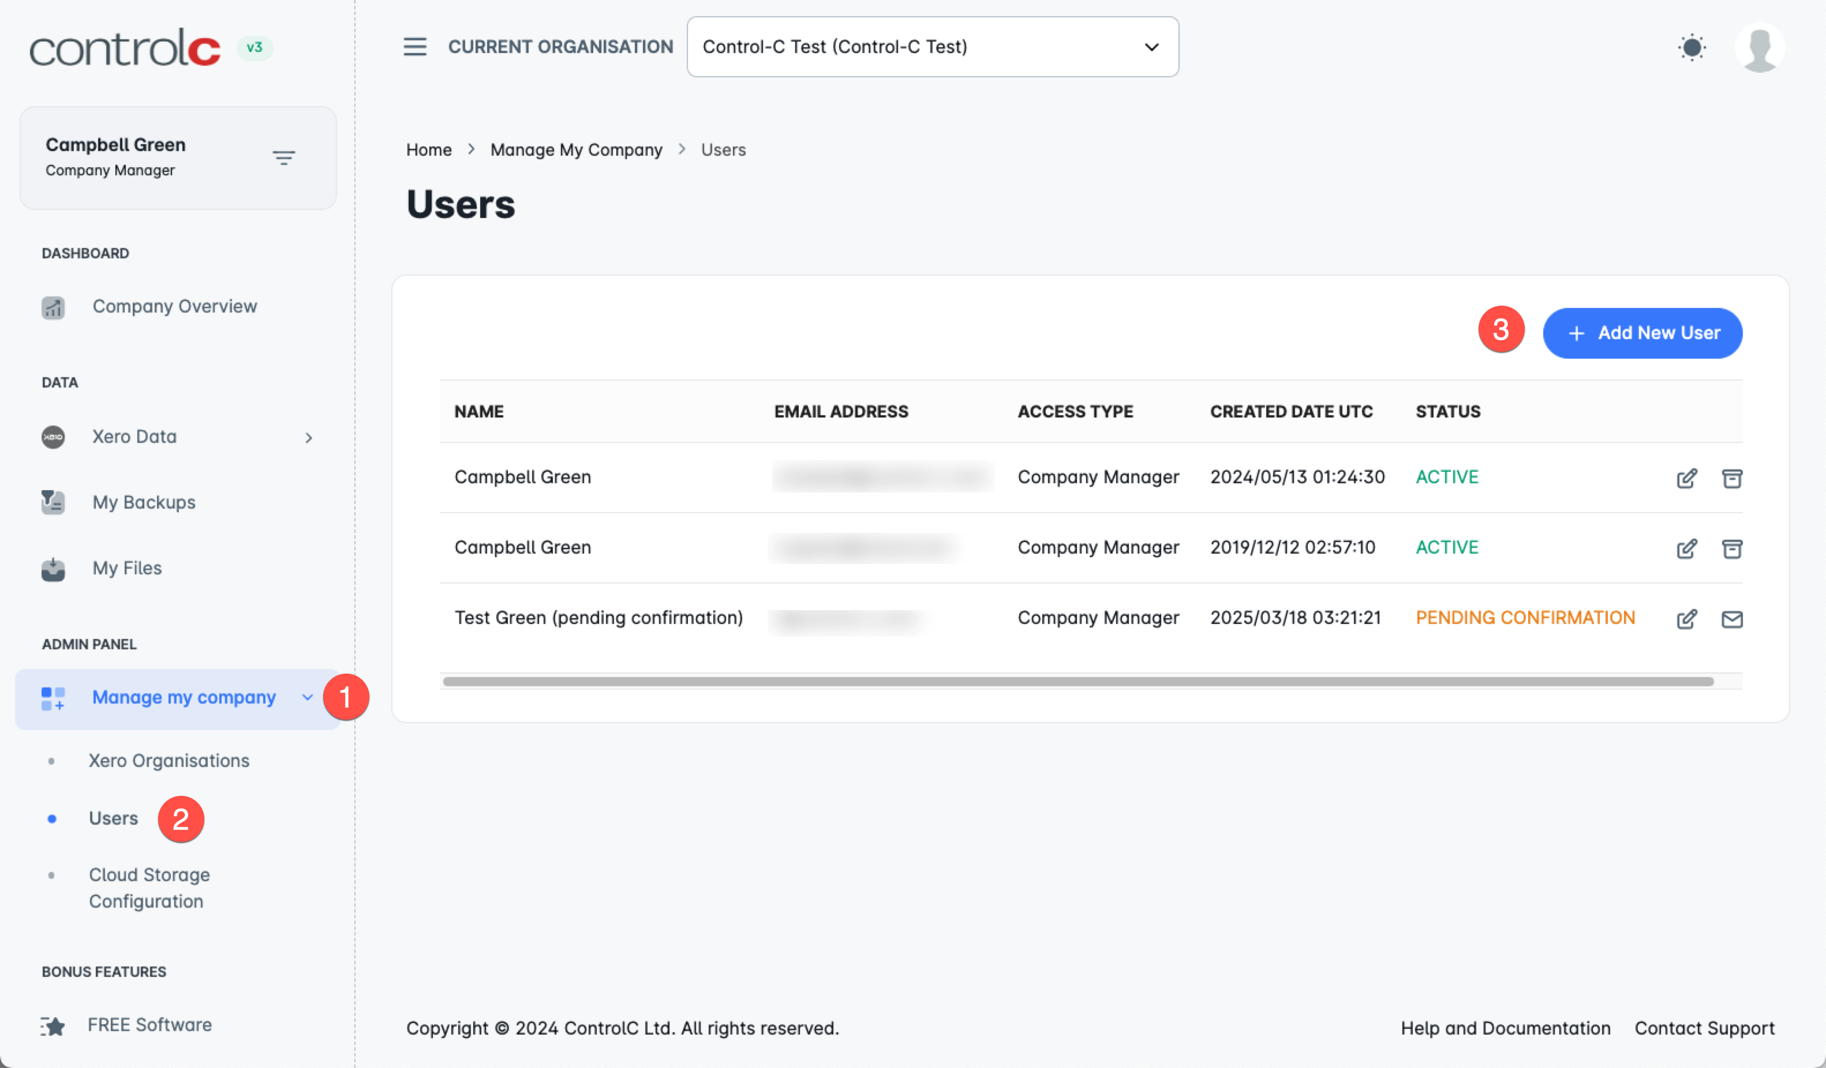Click the FREE Software star icon
Image resolution: width=1826 pixels, height=1068 pixels.
(53, 1026)
